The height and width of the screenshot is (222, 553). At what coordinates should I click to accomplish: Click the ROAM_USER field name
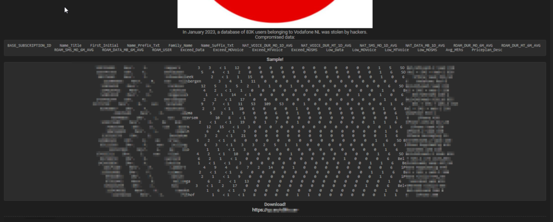(x=161, y=50)
